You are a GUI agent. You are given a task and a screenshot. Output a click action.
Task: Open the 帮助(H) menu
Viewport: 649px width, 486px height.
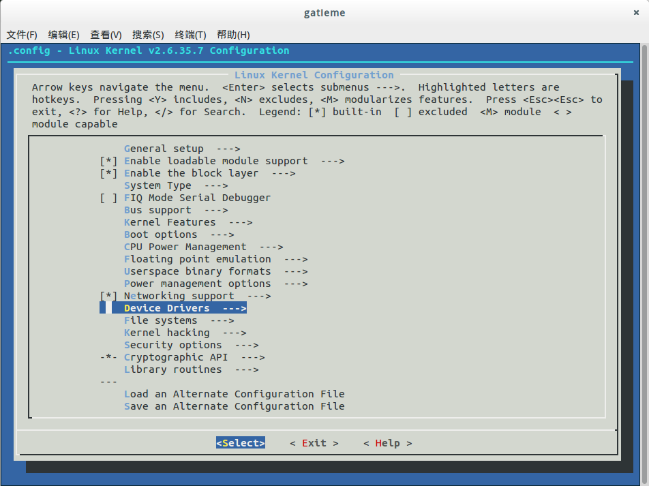pyautogui.click(x=233, y=35)
